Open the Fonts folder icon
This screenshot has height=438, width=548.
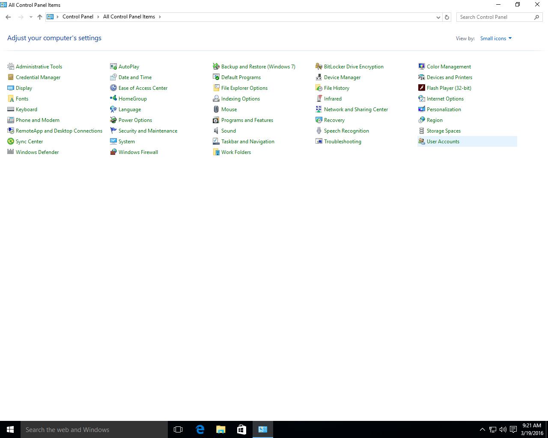point(11,98)
